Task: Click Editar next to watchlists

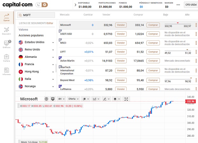Action: pos(50,23)
